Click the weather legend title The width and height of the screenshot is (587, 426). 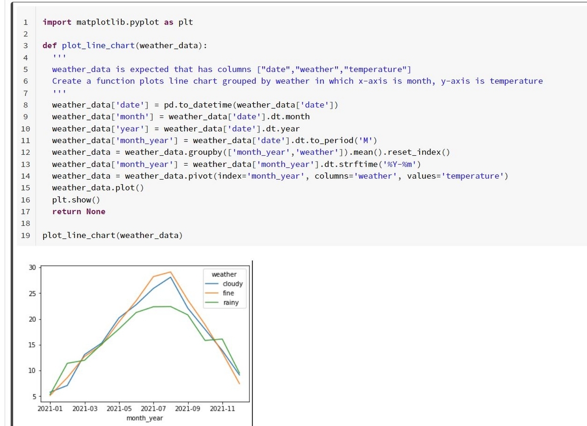[226, 274]
